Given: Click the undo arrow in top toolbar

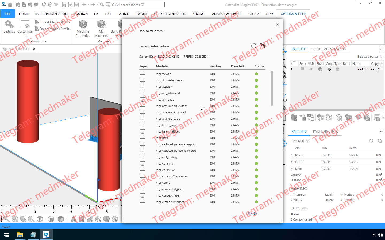Looking at the screenshot, I should click(84, 5).
